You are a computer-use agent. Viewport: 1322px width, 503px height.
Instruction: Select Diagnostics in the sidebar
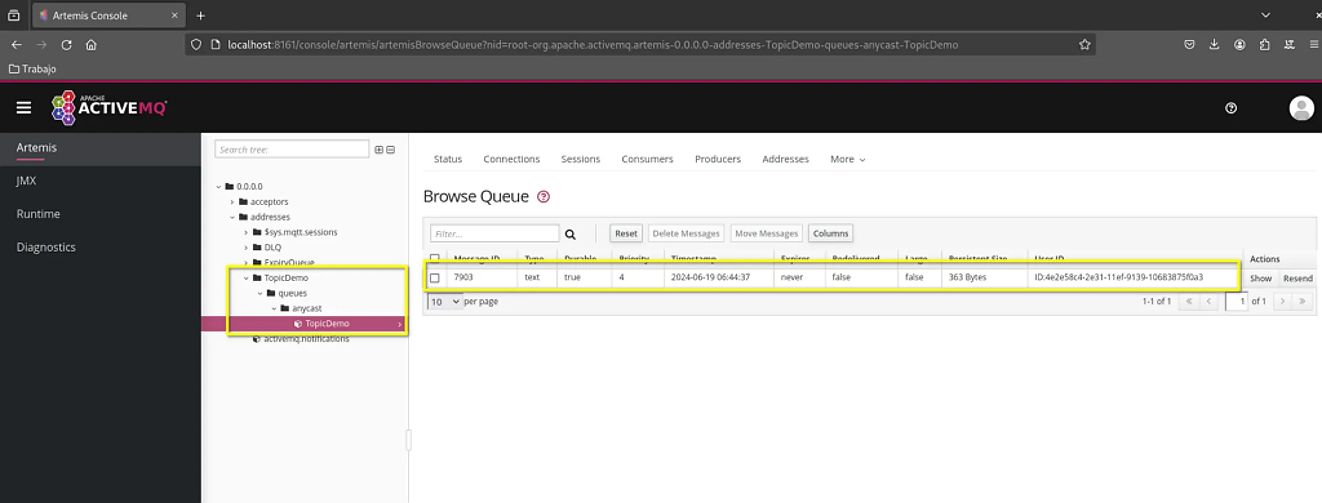tap(100, 247)
